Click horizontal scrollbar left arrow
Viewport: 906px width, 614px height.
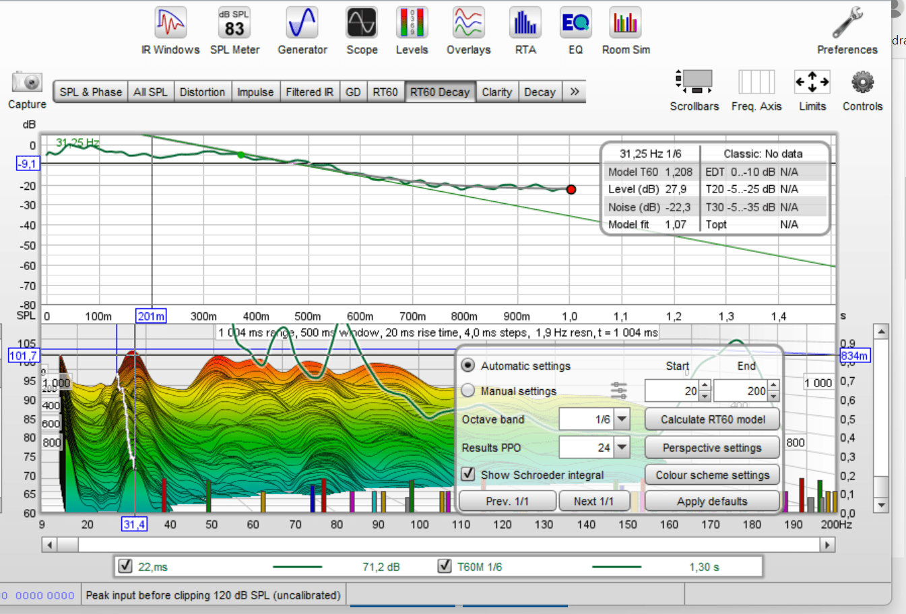pos(49,545)
